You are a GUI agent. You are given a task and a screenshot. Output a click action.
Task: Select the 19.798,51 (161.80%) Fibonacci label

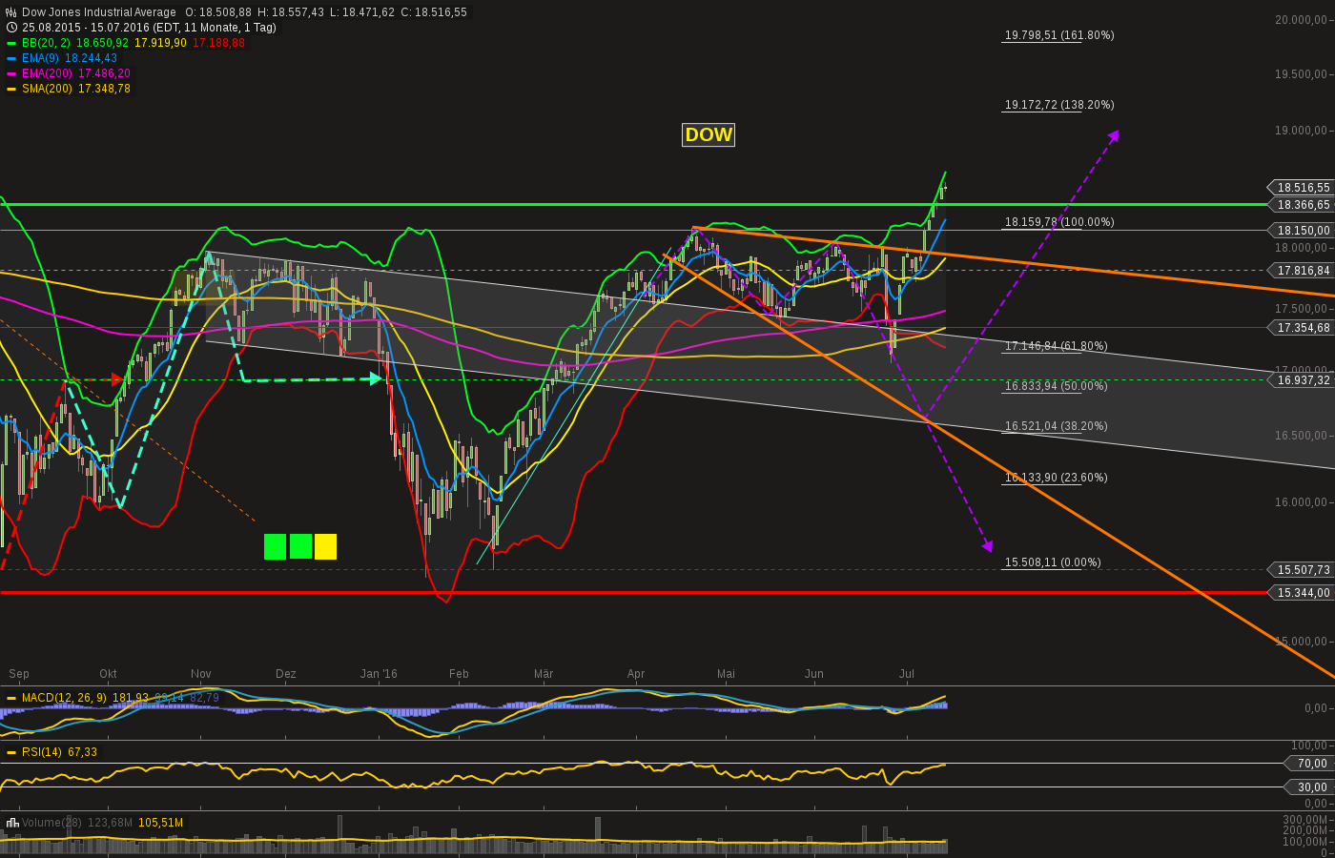tap(1059, 35)
